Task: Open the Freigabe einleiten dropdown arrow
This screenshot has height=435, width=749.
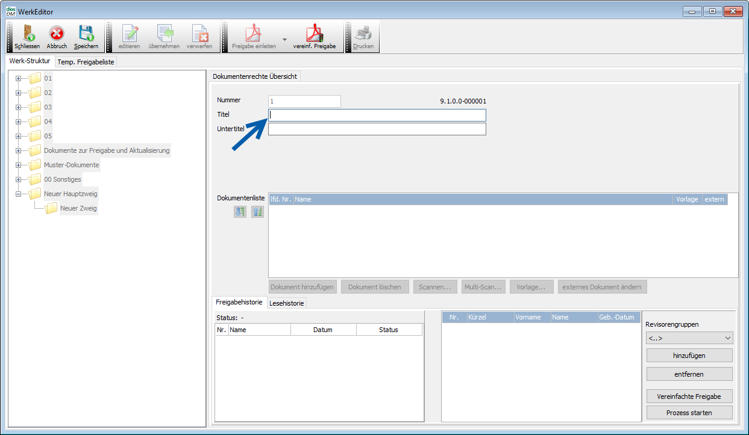Action: [284, 39]
